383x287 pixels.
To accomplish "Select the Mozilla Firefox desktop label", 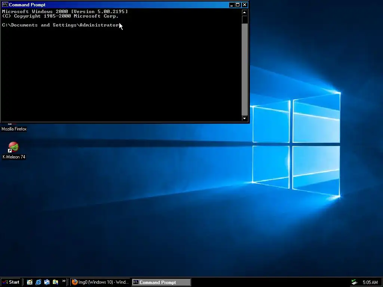I will [x=14, y=129].
